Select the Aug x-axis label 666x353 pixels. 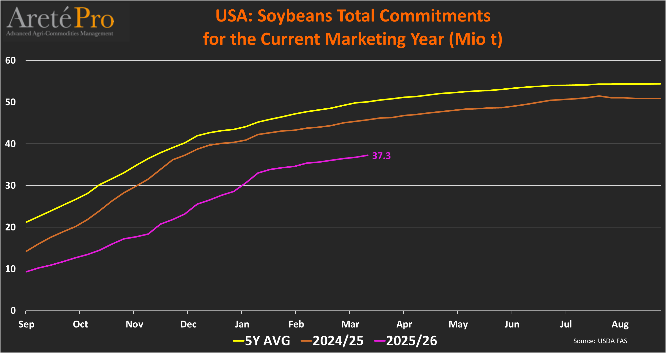(x=620, y=324)
